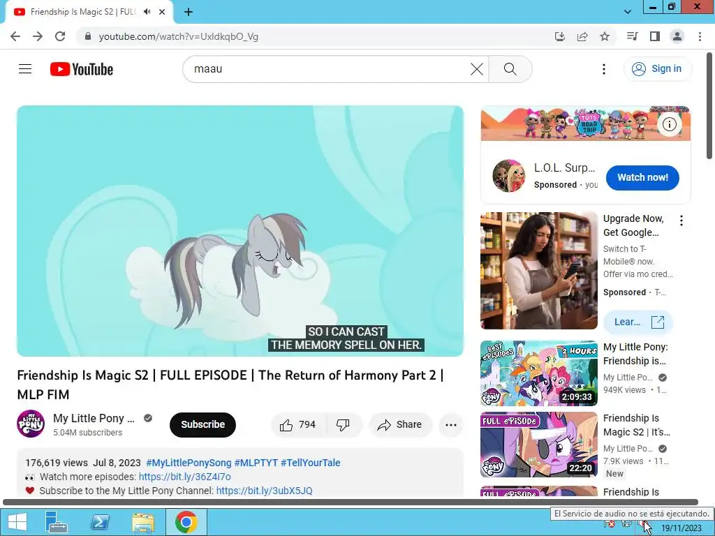Follow the bit.ly/3ubX5JQ link
Screen dimensions: 715x536
pyautogui.click(x=264, y=491)
